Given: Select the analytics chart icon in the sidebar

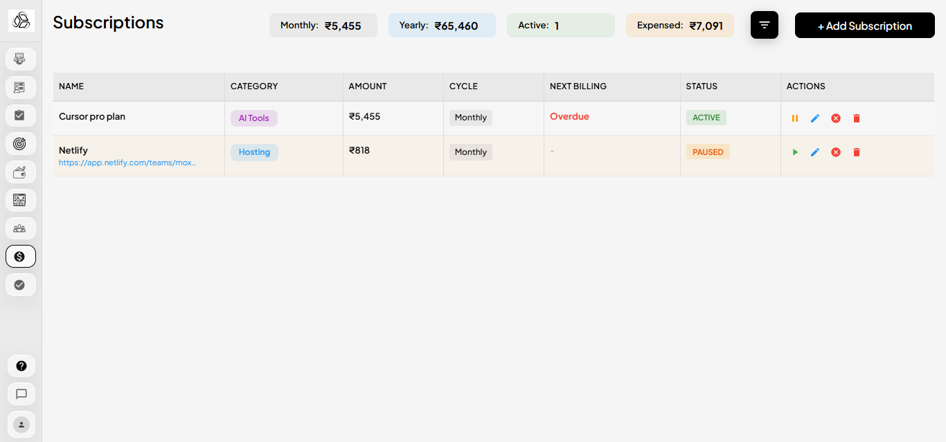Looking at the screenshot, I should click(x=21, y=200).
